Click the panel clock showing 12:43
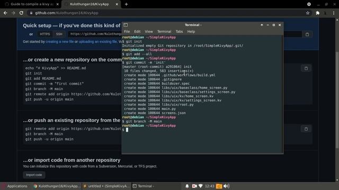Screen dimensions: 339x190 click(x=210, y=186)
